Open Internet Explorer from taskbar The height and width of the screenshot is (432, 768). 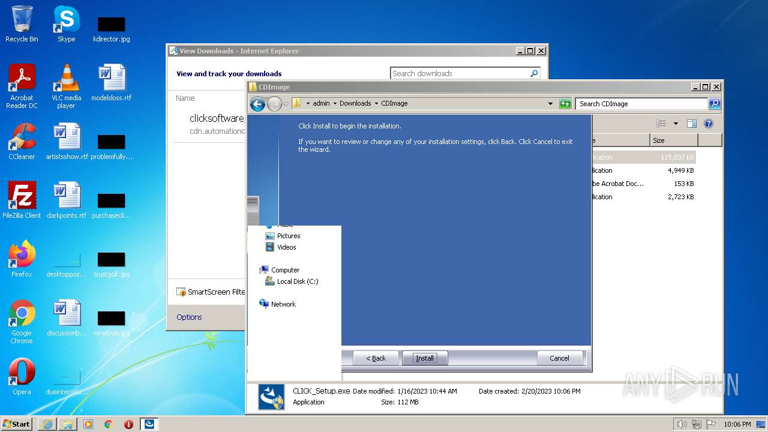pyautogui.click(x=47, y=424)
